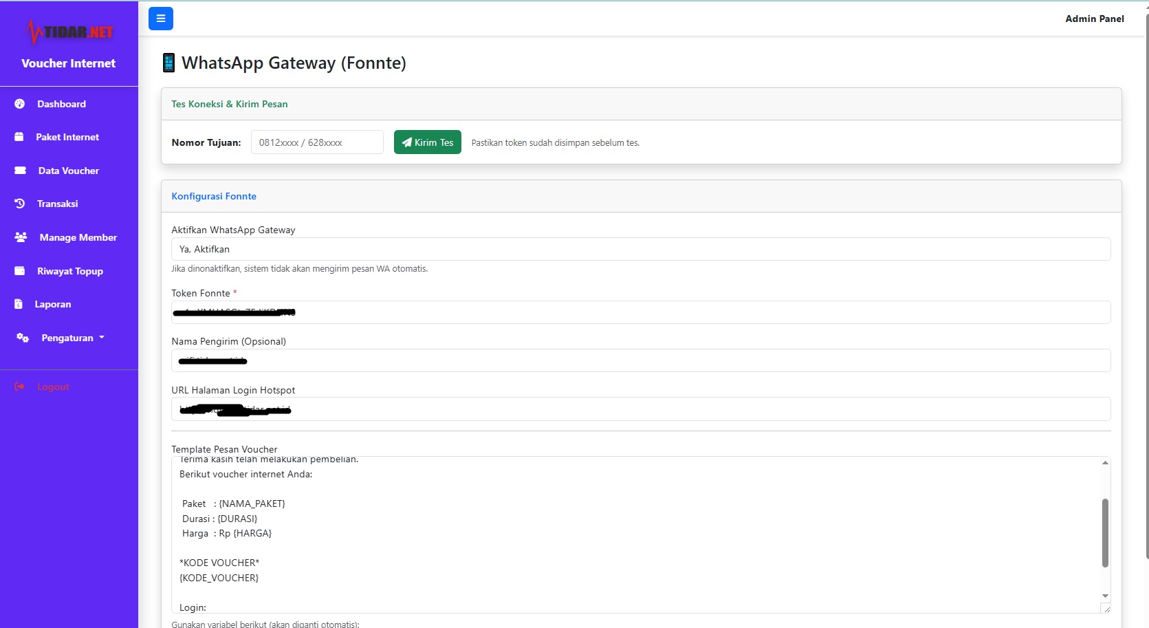The width and height of the screenshot is (1149, 628).
Task: Open Riwayat Topup page
Action: click(69, 271)
